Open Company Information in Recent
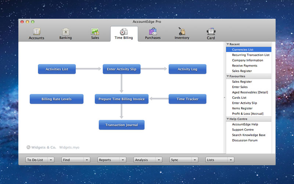The height and width of the screenshot is (184, 294). [x=249, y=60]
